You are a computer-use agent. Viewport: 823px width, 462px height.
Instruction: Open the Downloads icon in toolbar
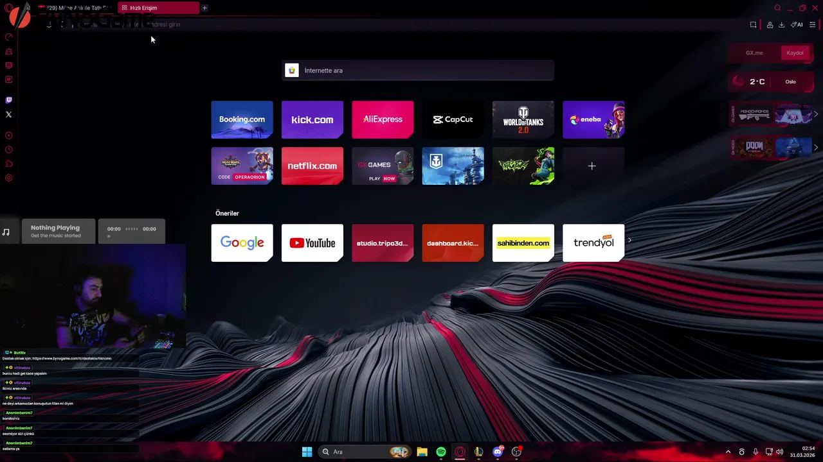[x=782, y=24]
